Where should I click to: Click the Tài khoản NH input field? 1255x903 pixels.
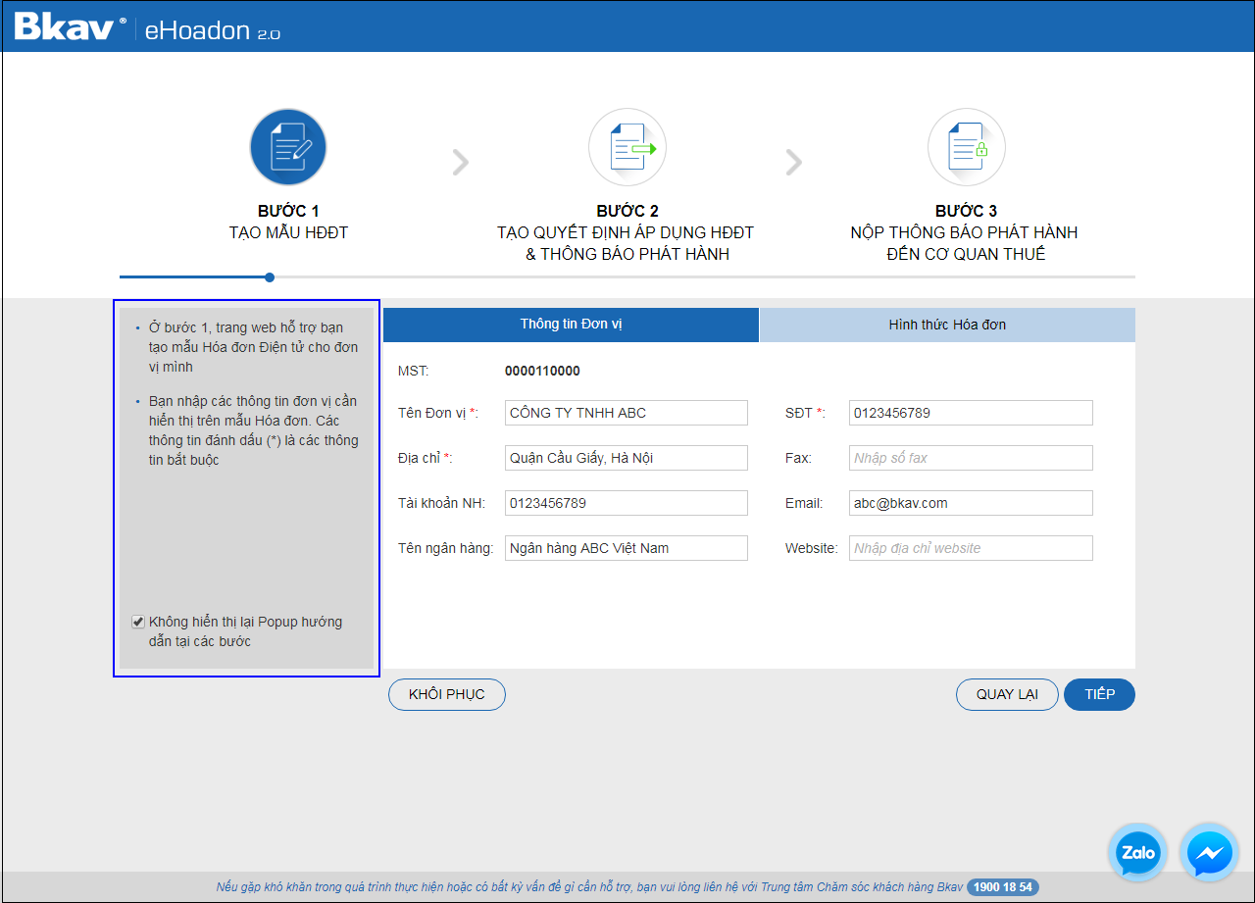[x=626, y=503]
